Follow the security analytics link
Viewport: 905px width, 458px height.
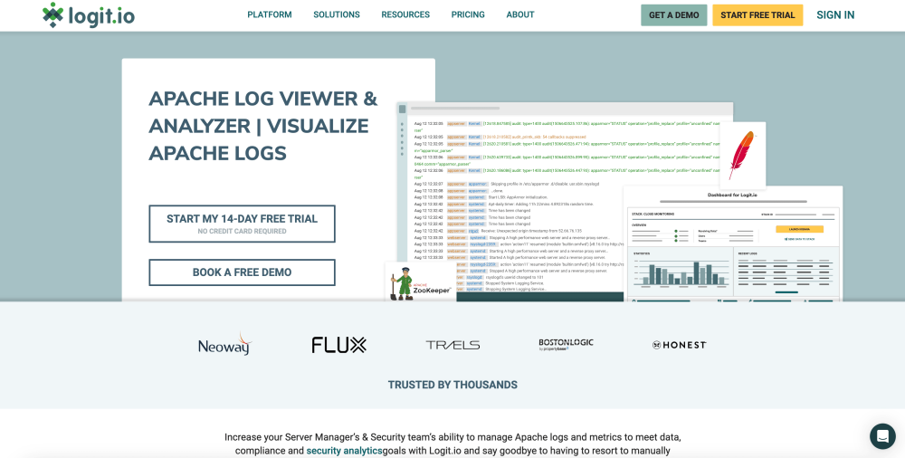(344, 451)
